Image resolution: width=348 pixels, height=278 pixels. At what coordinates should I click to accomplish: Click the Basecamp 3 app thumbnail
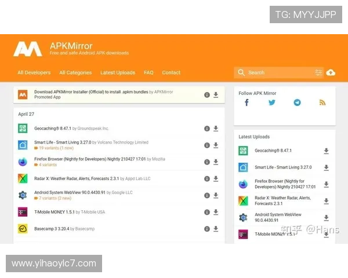pos(23,229)
